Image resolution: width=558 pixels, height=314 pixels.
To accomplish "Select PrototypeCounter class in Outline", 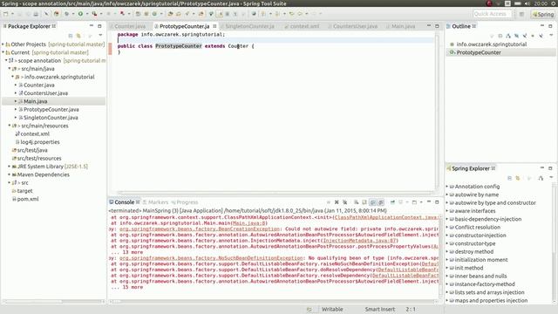I will (x=479, y=52).
